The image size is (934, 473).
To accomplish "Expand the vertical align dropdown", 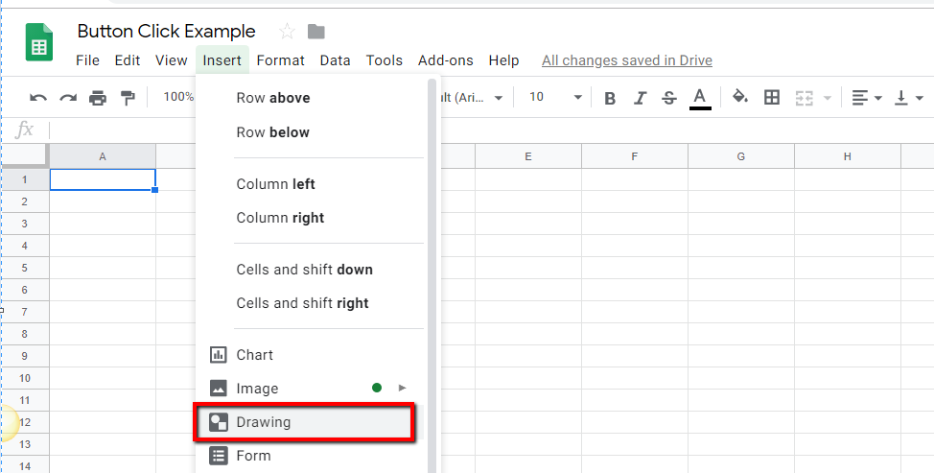I will pos(908,97).
